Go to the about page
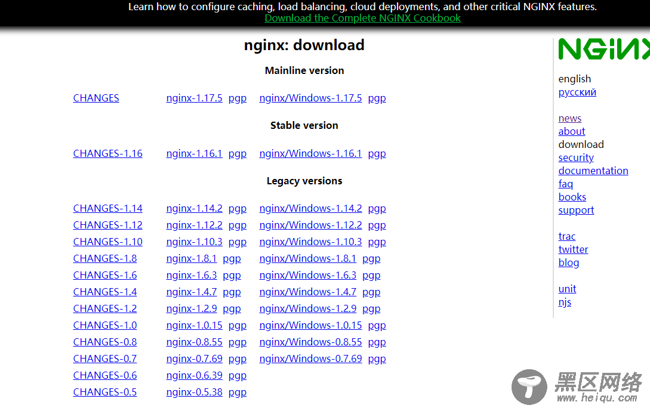The width and height of the screenshot is (650, 408). click(572, 132)
